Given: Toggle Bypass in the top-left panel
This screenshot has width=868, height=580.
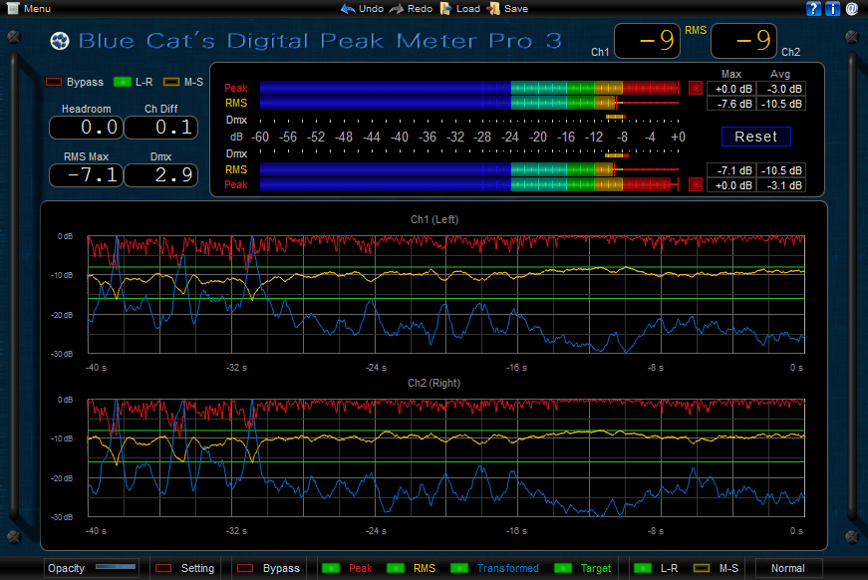Looking at the screenshot, I should [55, 81].
